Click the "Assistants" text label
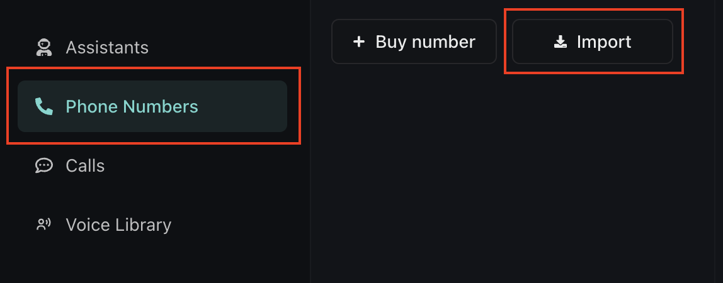Image resolution: width=723 pixels, height=283 pixels. [x=107, y=47]
